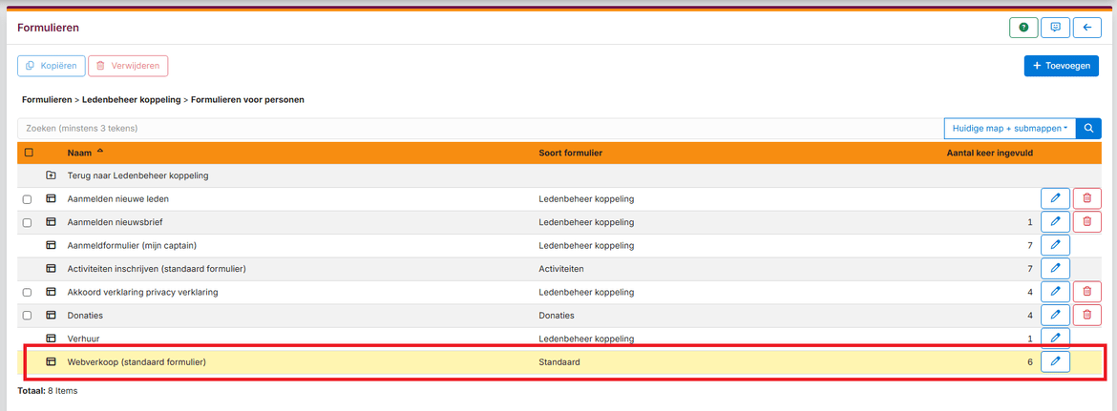This screenshot has width=1117, height=411.
Task: Open the feedback chat bubble icon
Action: tap(1055, 28)
